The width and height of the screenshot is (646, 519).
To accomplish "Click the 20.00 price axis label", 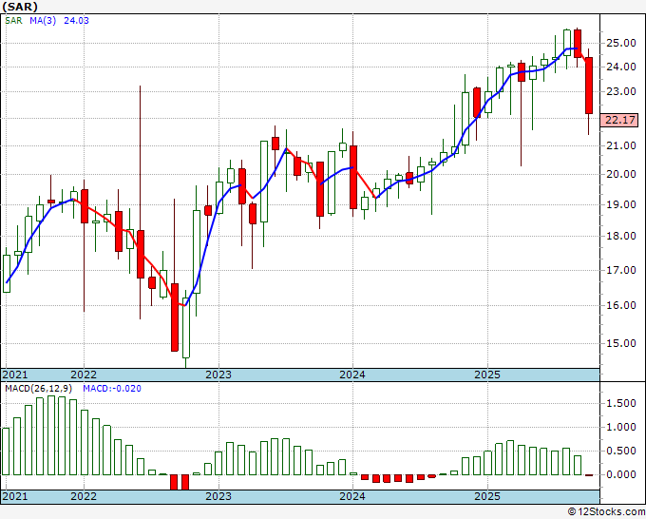I will point(621,174).
